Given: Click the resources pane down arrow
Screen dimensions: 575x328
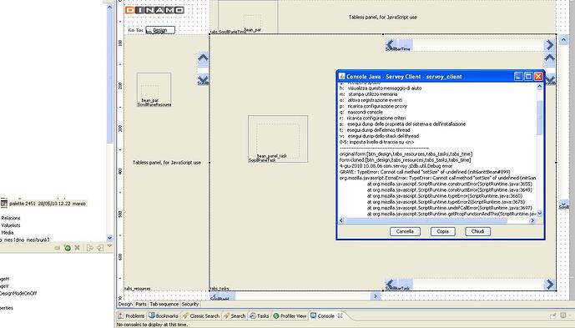Looking at the screenshot, I should (x=203, y=79).
